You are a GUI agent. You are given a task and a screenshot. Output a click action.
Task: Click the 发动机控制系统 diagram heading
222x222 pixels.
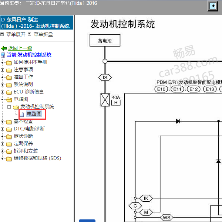point(122,24)
